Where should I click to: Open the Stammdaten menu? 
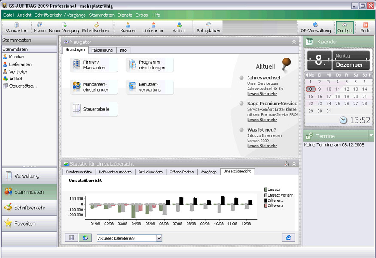click(x=102, y=15)
